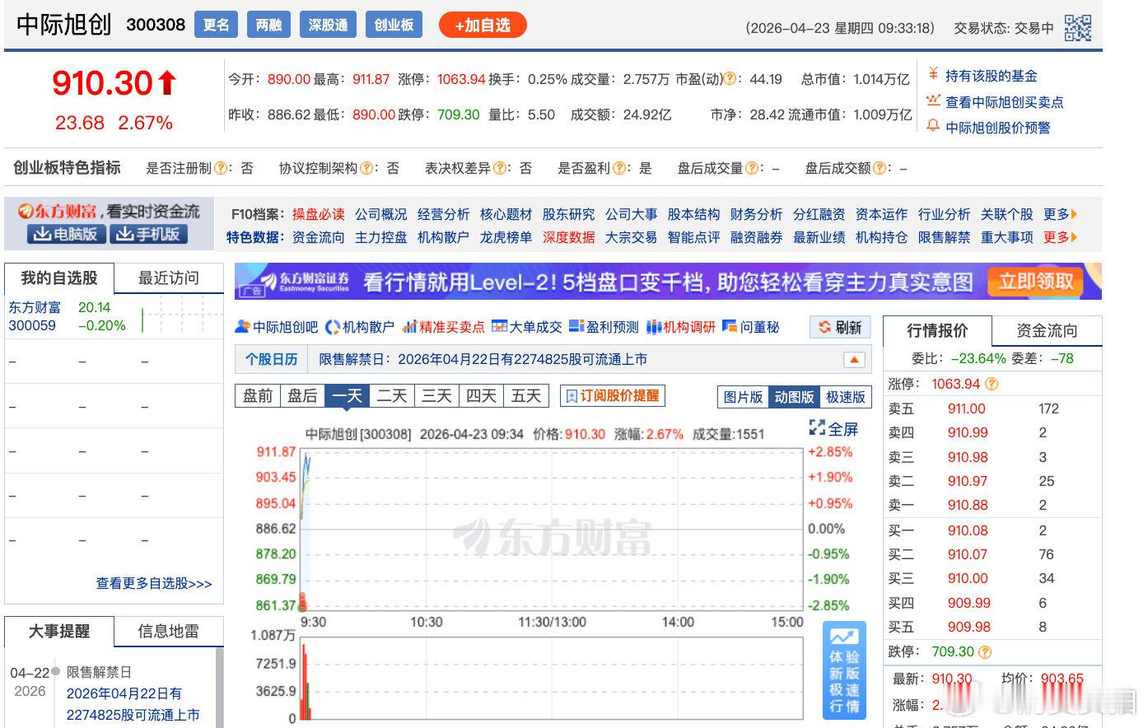The height and width of the screenshot is (728, 1148).
Task: Click the bell icon in 订阅股价提醒
Action: pyautogui.click(x=572, y=396)
